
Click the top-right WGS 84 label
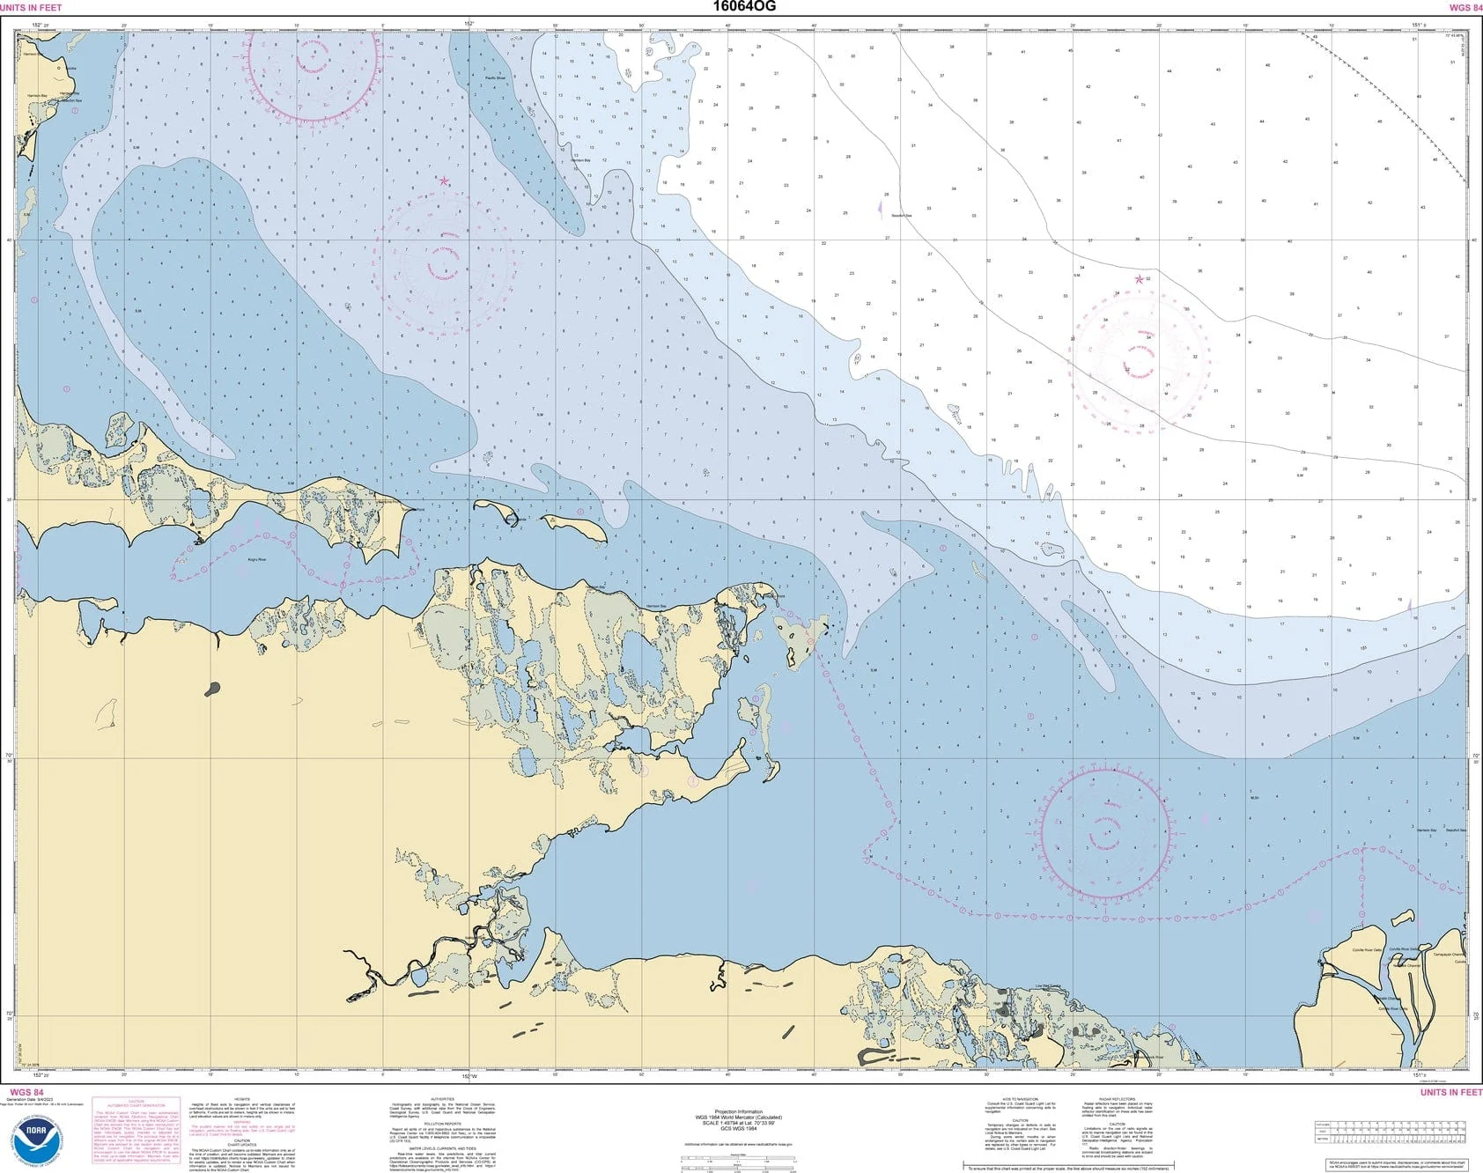point(1465,7)
